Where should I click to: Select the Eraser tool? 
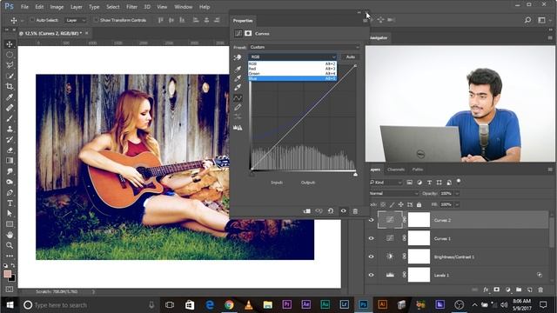point(10,150)
